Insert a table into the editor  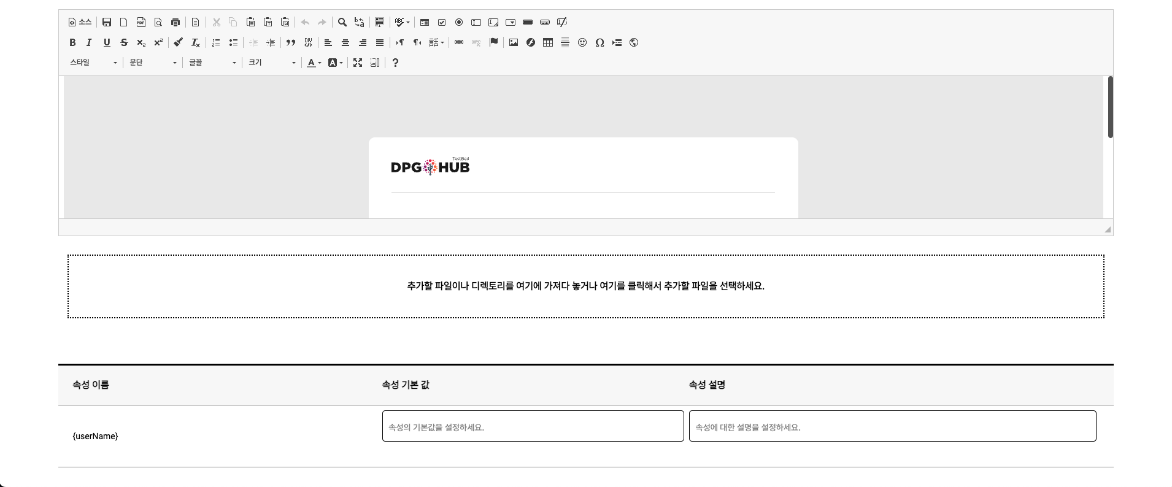pyautogui.click(x=548, y=42)
